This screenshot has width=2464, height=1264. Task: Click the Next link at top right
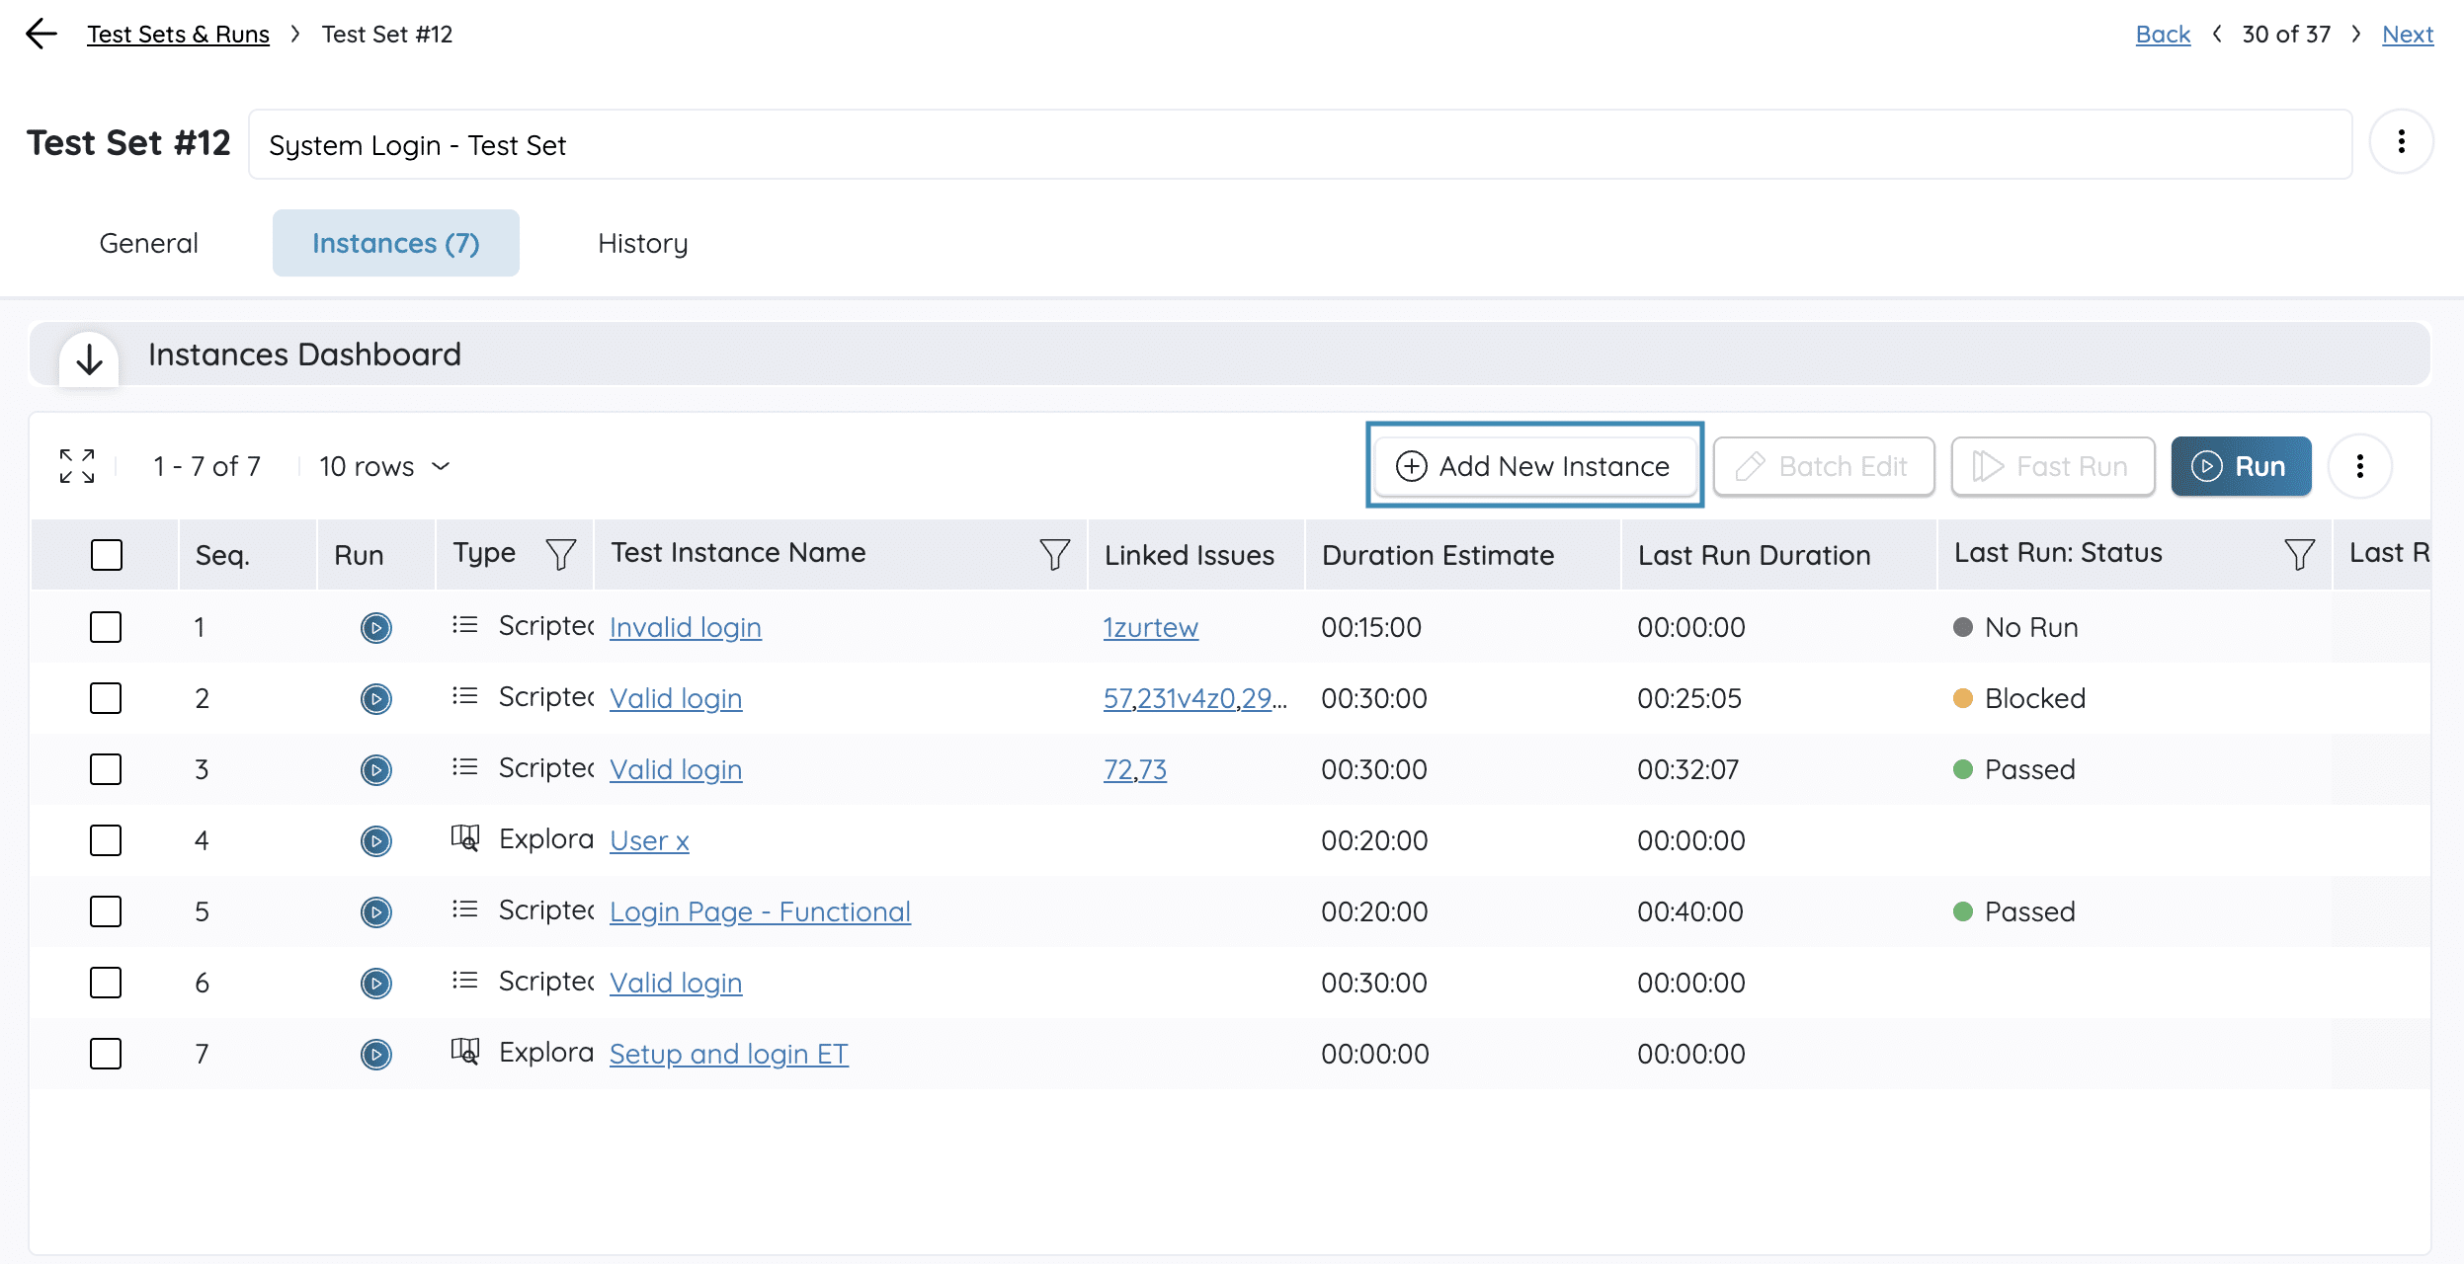2408,35
